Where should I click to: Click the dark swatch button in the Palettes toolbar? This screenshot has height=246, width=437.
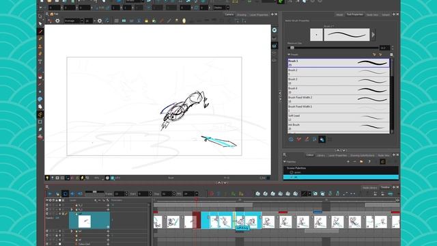point(382,161)
